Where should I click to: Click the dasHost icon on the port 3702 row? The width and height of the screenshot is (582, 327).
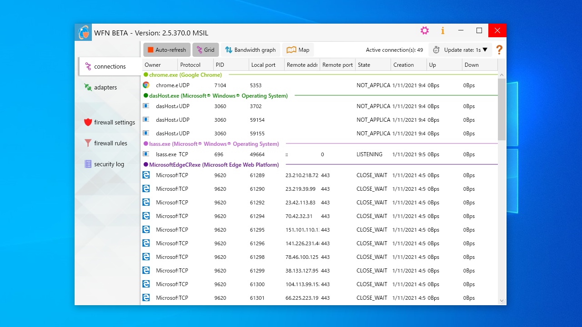tap(146, 106)
